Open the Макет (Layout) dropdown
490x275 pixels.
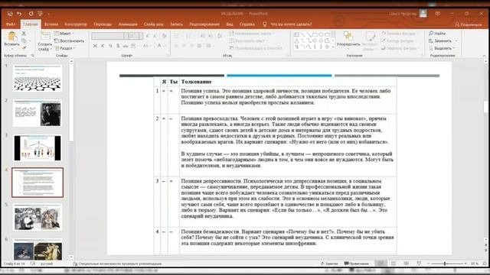[x=64, y=34]
